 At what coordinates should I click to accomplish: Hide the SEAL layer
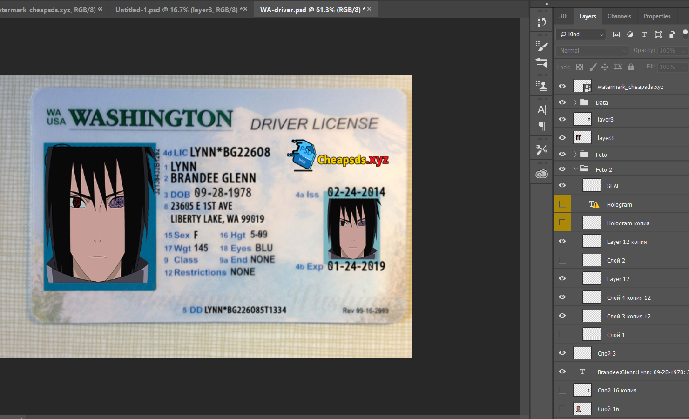click(x=562, y=186)
